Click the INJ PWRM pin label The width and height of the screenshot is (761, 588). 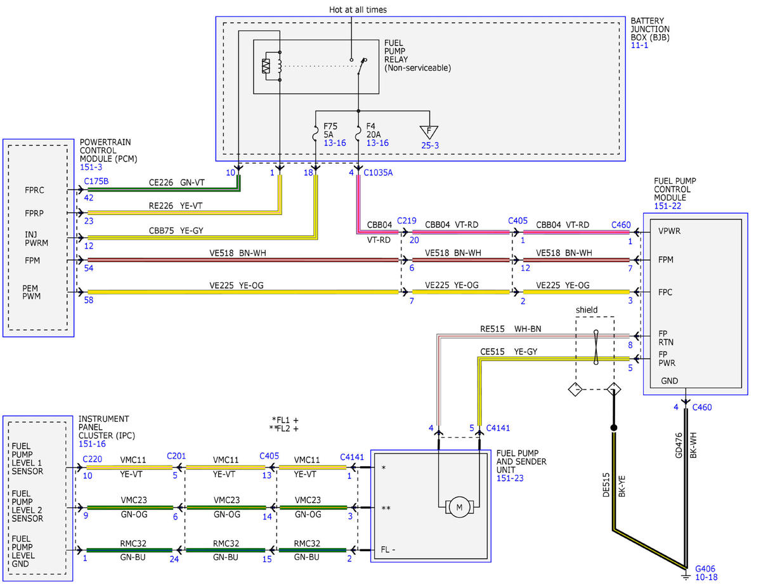36,238
